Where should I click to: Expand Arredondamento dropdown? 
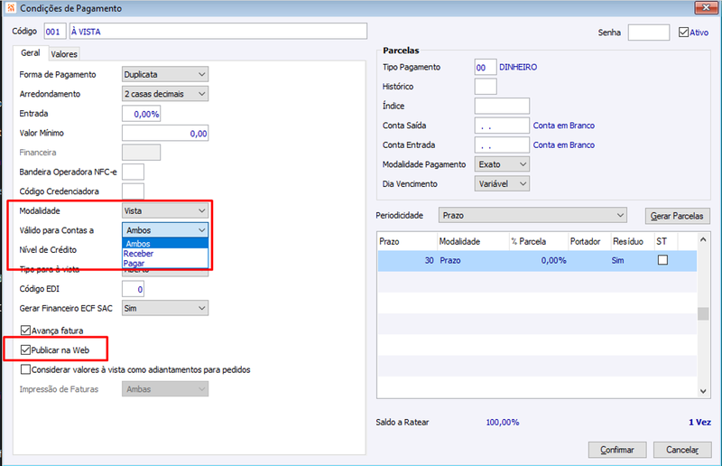(165, 94)
